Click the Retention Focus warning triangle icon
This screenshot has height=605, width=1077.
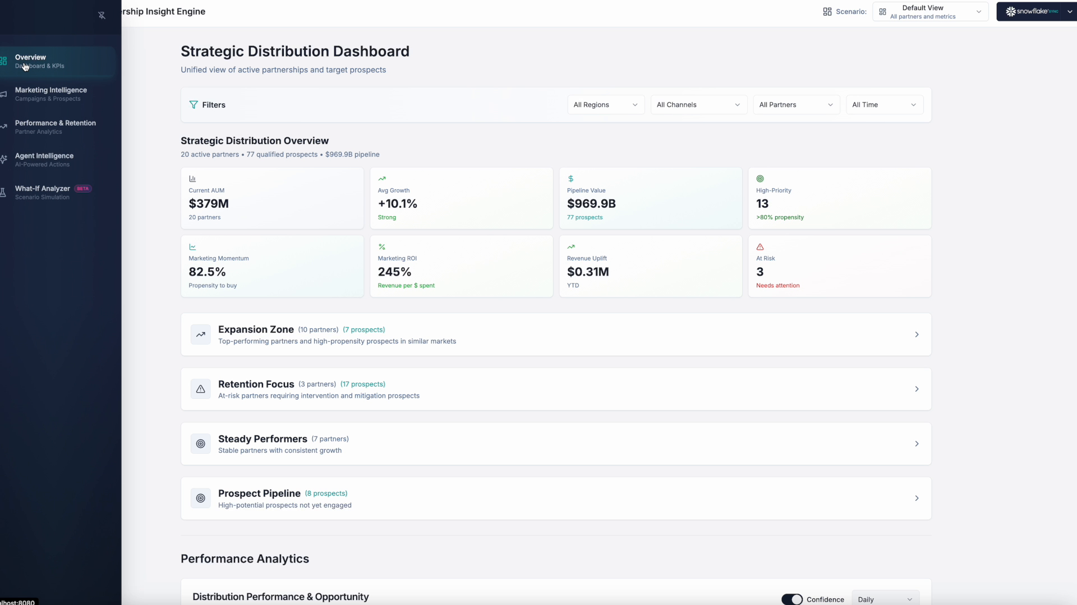(x=200, y=389)
